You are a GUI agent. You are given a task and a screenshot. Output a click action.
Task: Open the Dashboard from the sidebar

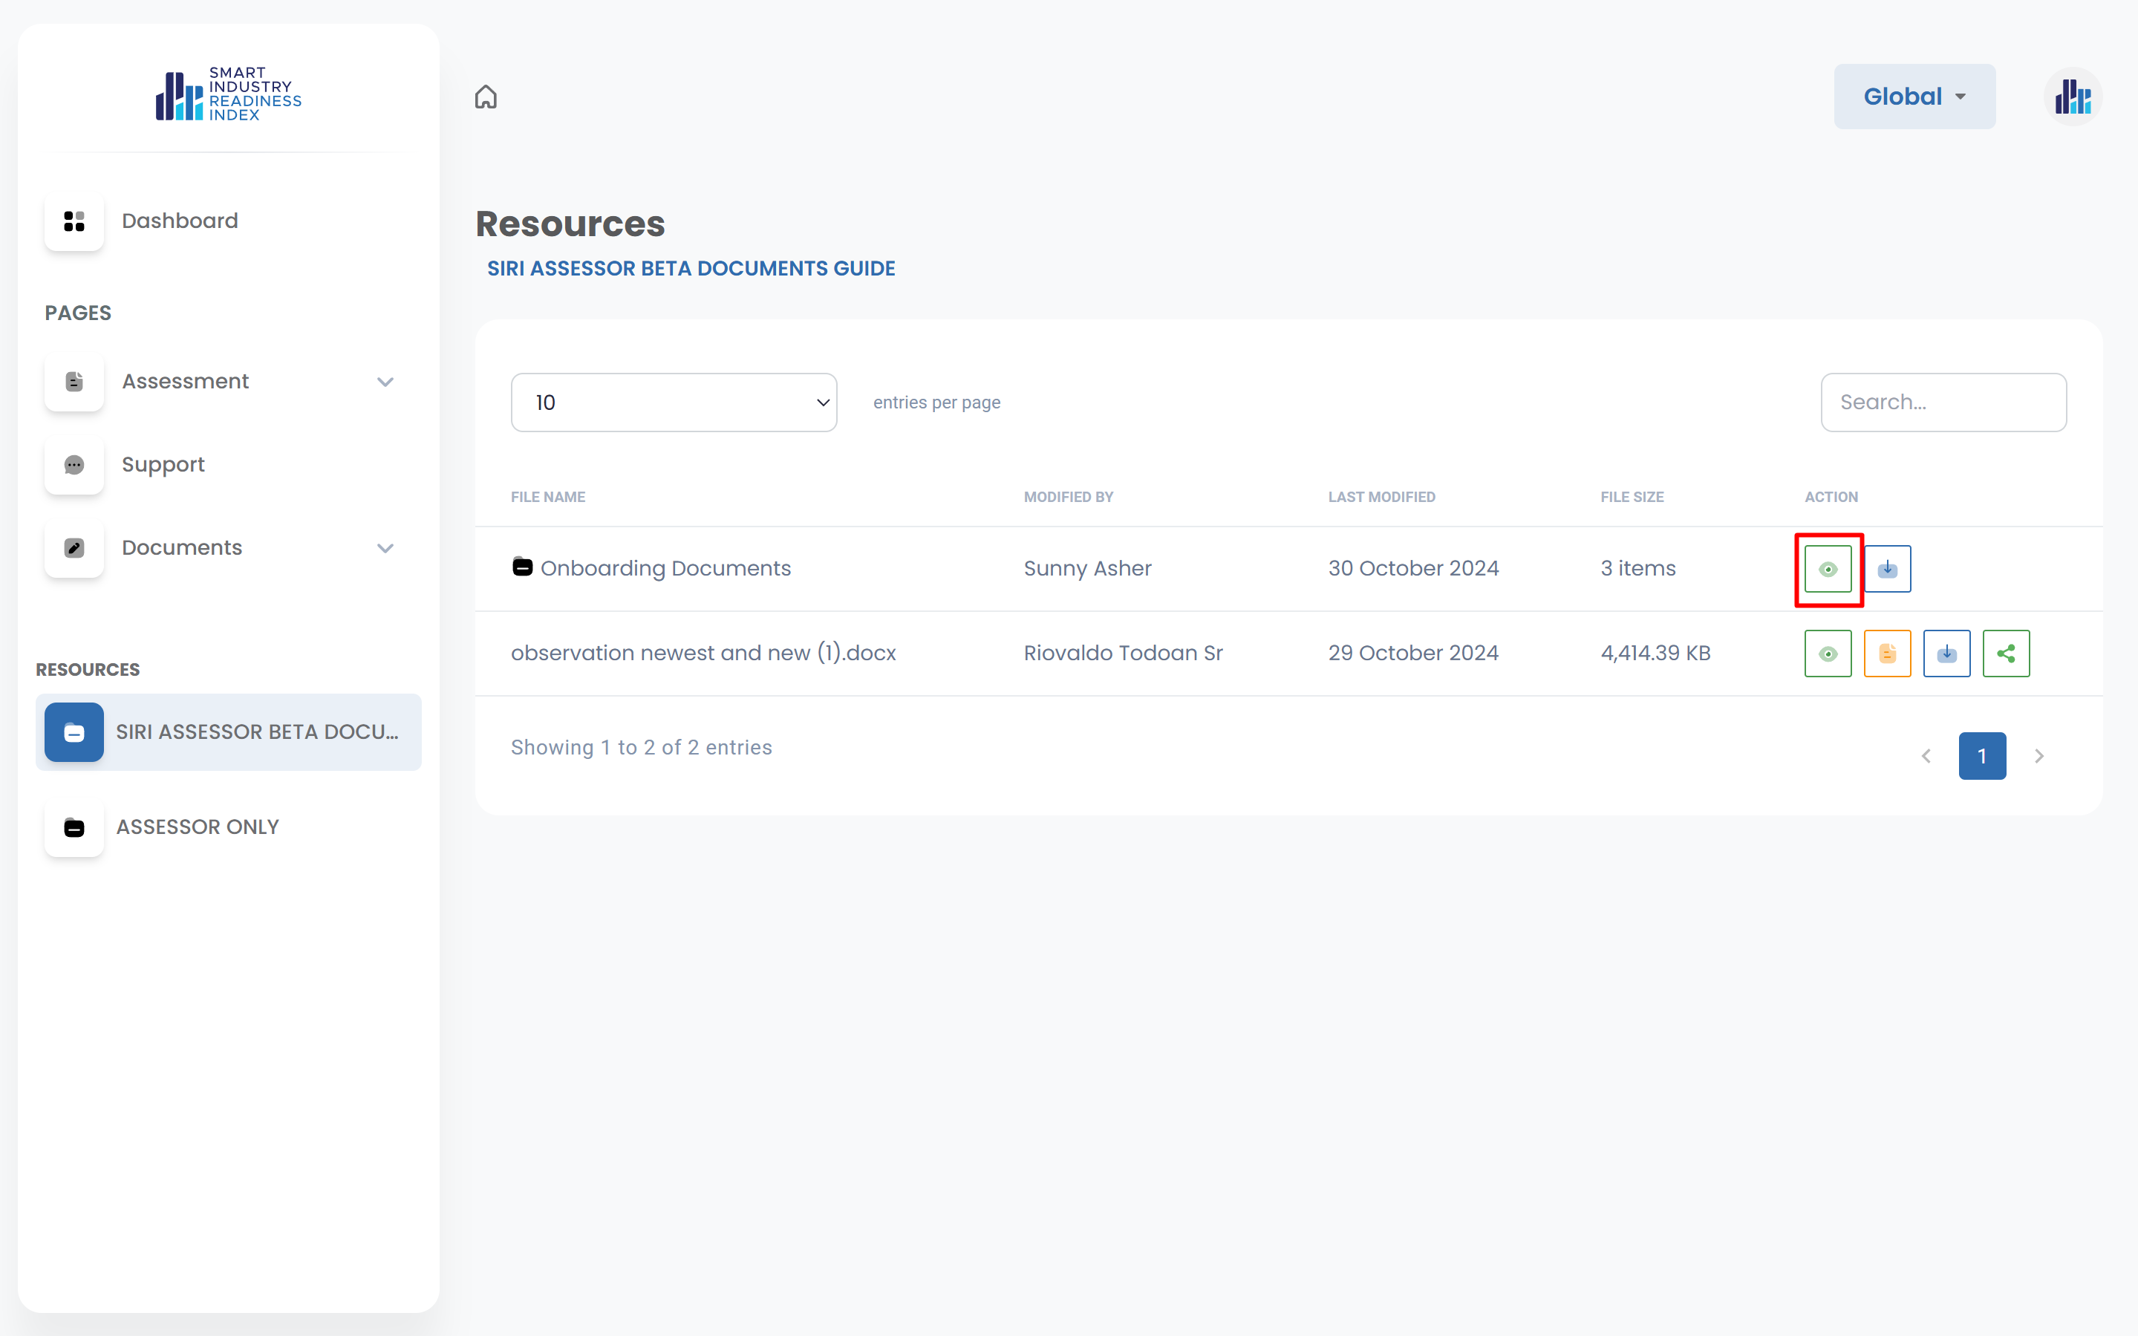point(180,221)
